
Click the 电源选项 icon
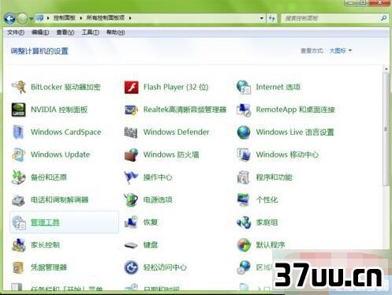(x=131, y=200)
